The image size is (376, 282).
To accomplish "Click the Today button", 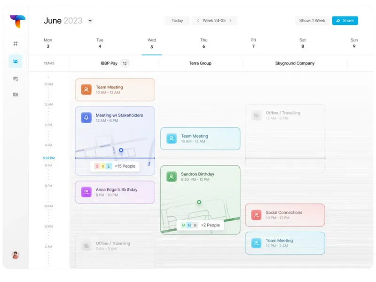I will pyautogui.click(x=177, y=21).
